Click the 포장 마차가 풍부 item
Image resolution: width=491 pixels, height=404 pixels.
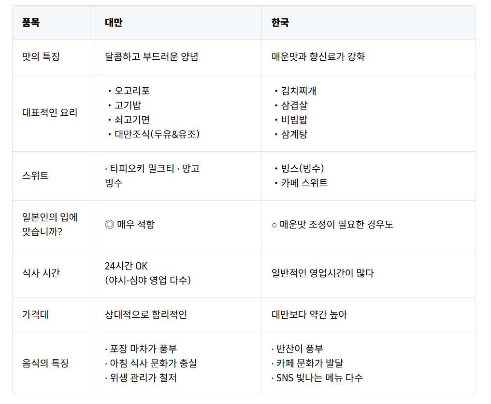tap(144, 349)
